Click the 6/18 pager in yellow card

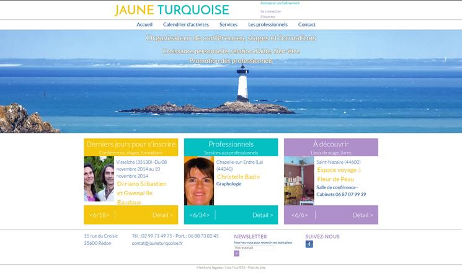click(x=99, y=215)
